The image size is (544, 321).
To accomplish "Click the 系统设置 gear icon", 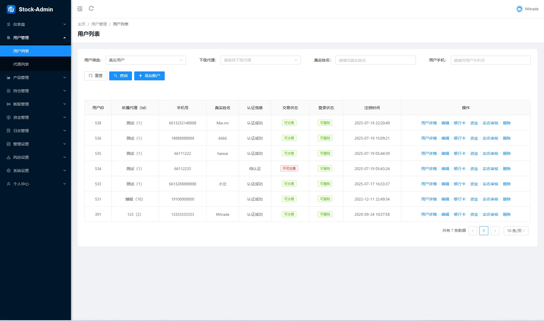I will [x=9, y=171].
